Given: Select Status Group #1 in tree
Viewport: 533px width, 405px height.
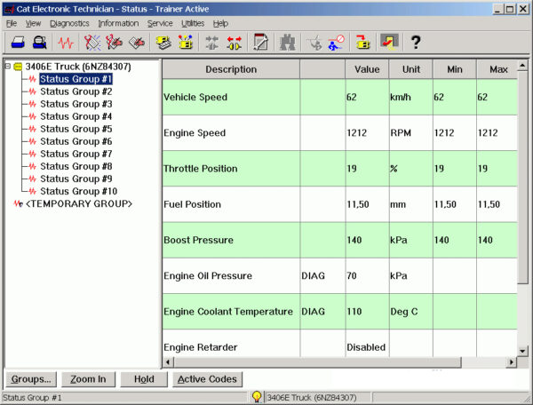Looking at the screenshot, I should point(76,79).
